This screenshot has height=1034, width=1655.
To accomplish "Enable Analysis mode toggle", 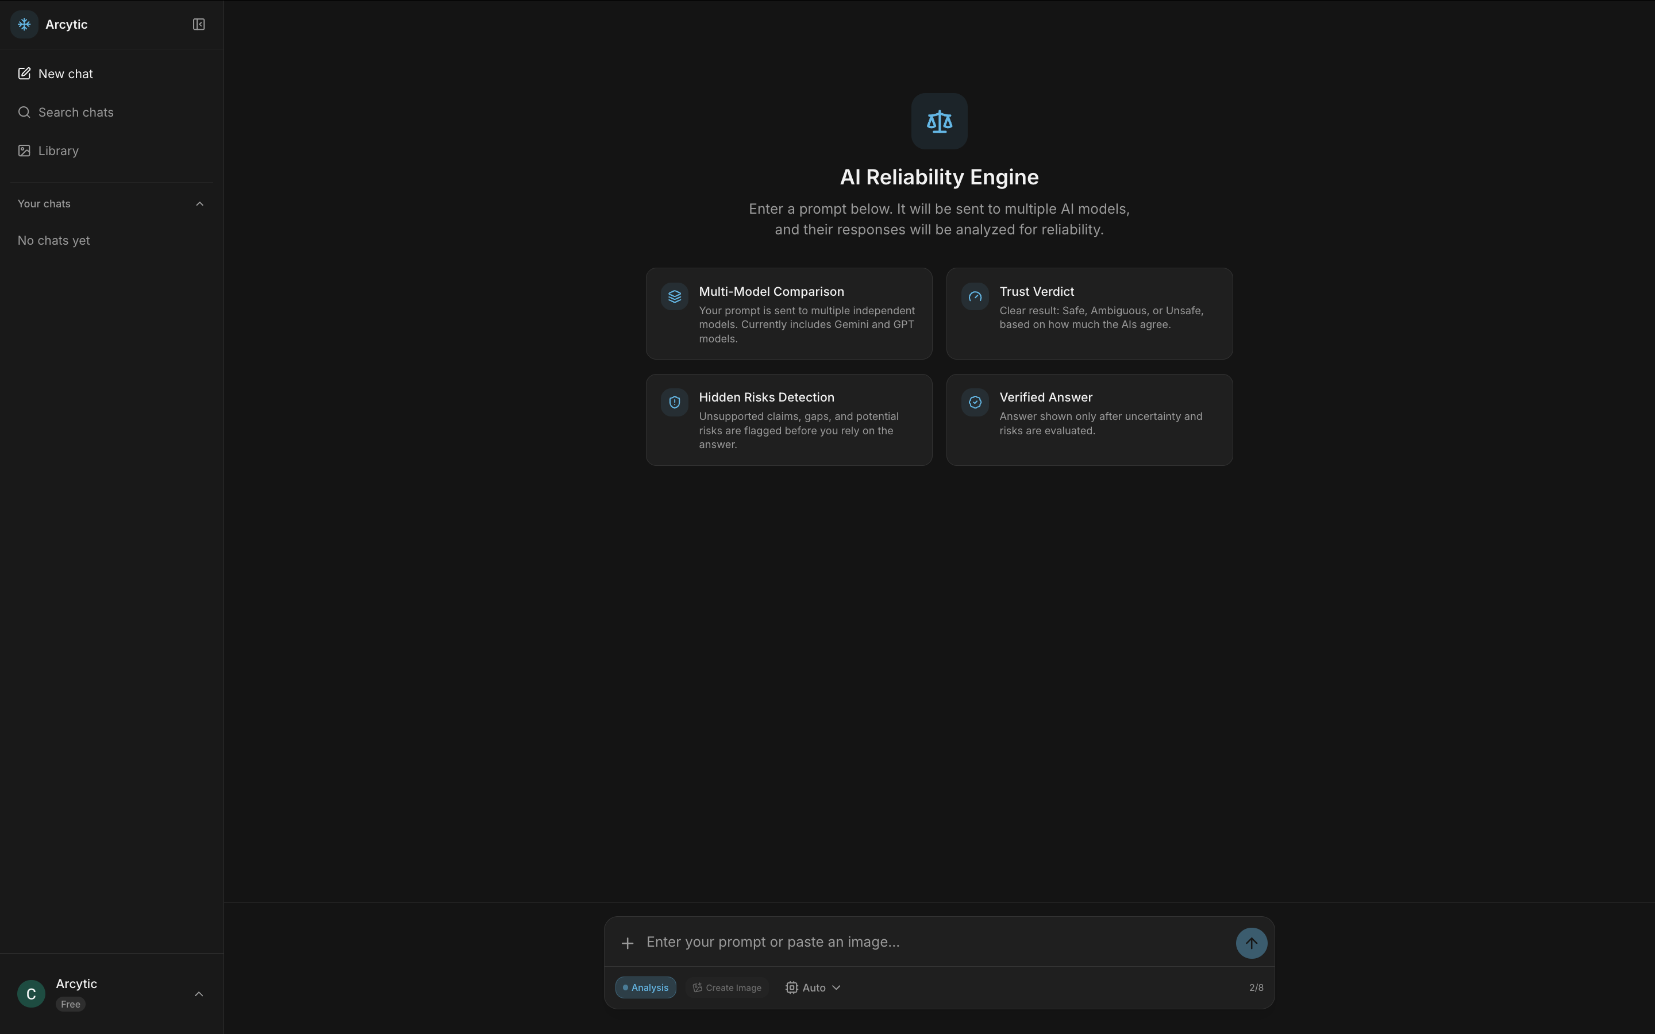I will [x=645, y=987].
